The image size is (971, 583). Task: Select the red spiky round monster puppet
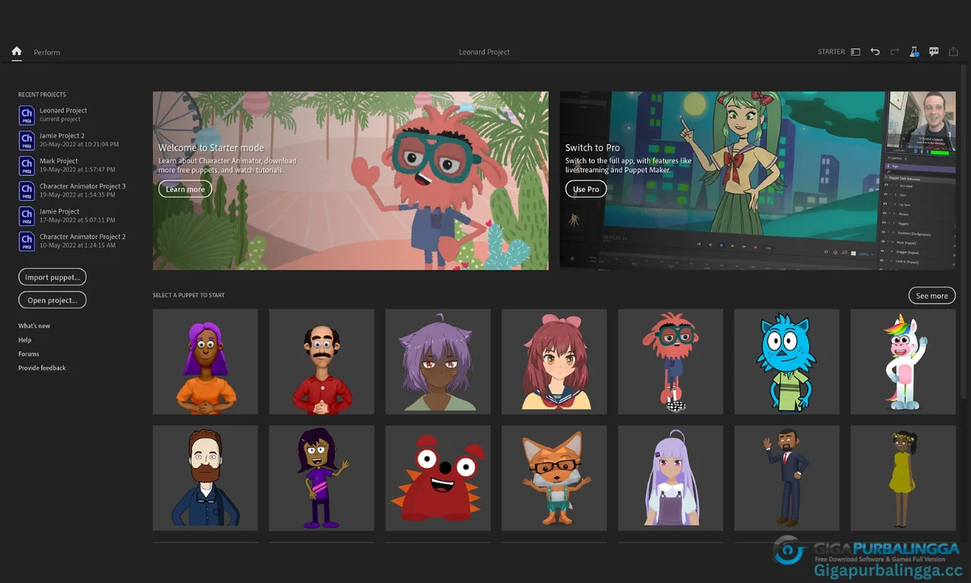[438, 479]
